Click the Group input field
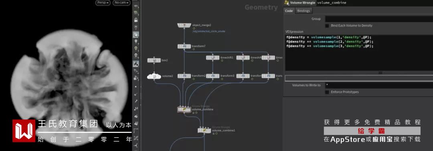 pos(379,19)
